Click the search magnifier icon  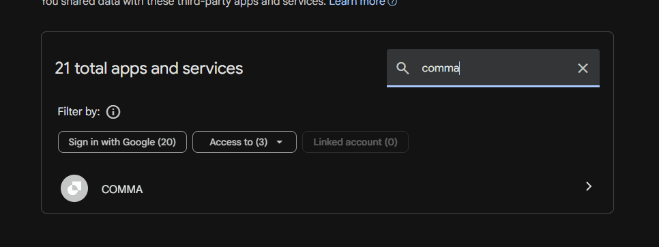pos(402,68)
